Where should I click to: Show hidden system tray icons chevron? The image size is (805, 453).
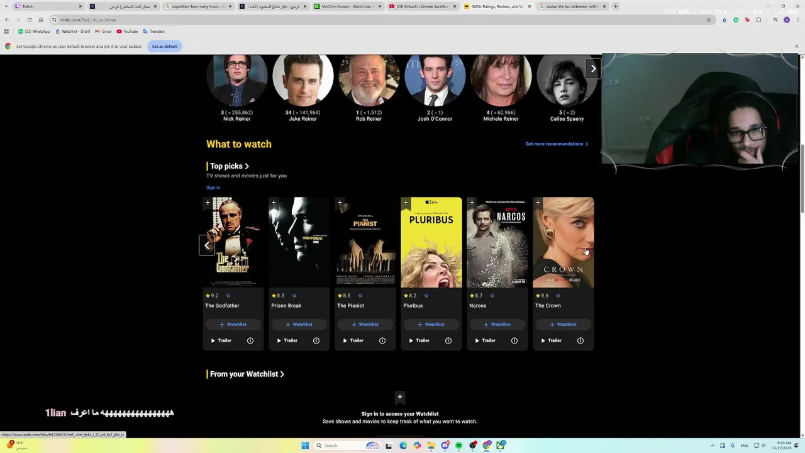point(712,445)
